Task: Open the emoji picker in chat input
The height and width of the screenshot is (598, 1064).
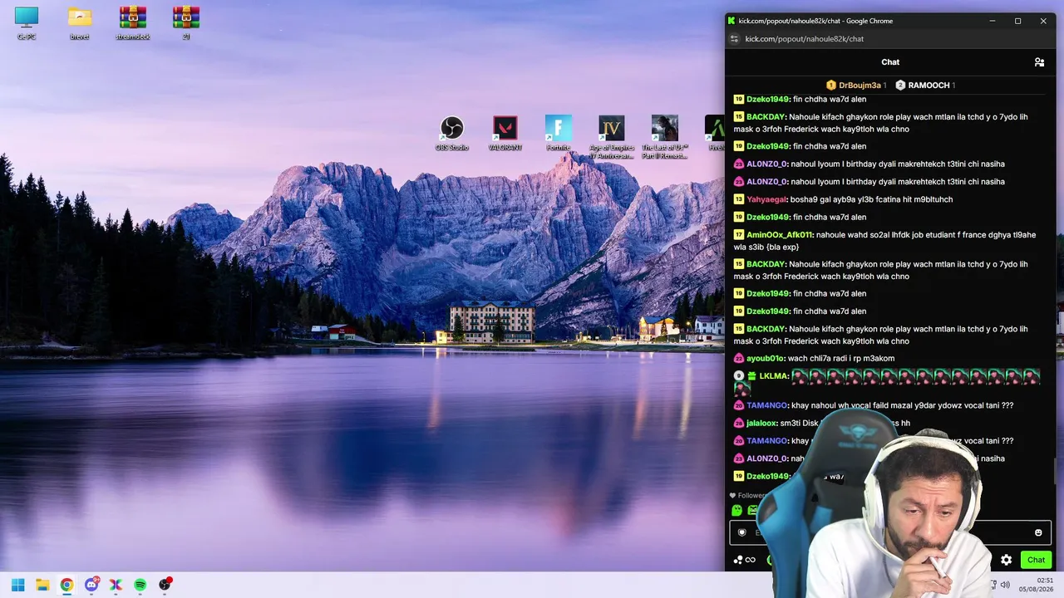Action: point(1038,532)
